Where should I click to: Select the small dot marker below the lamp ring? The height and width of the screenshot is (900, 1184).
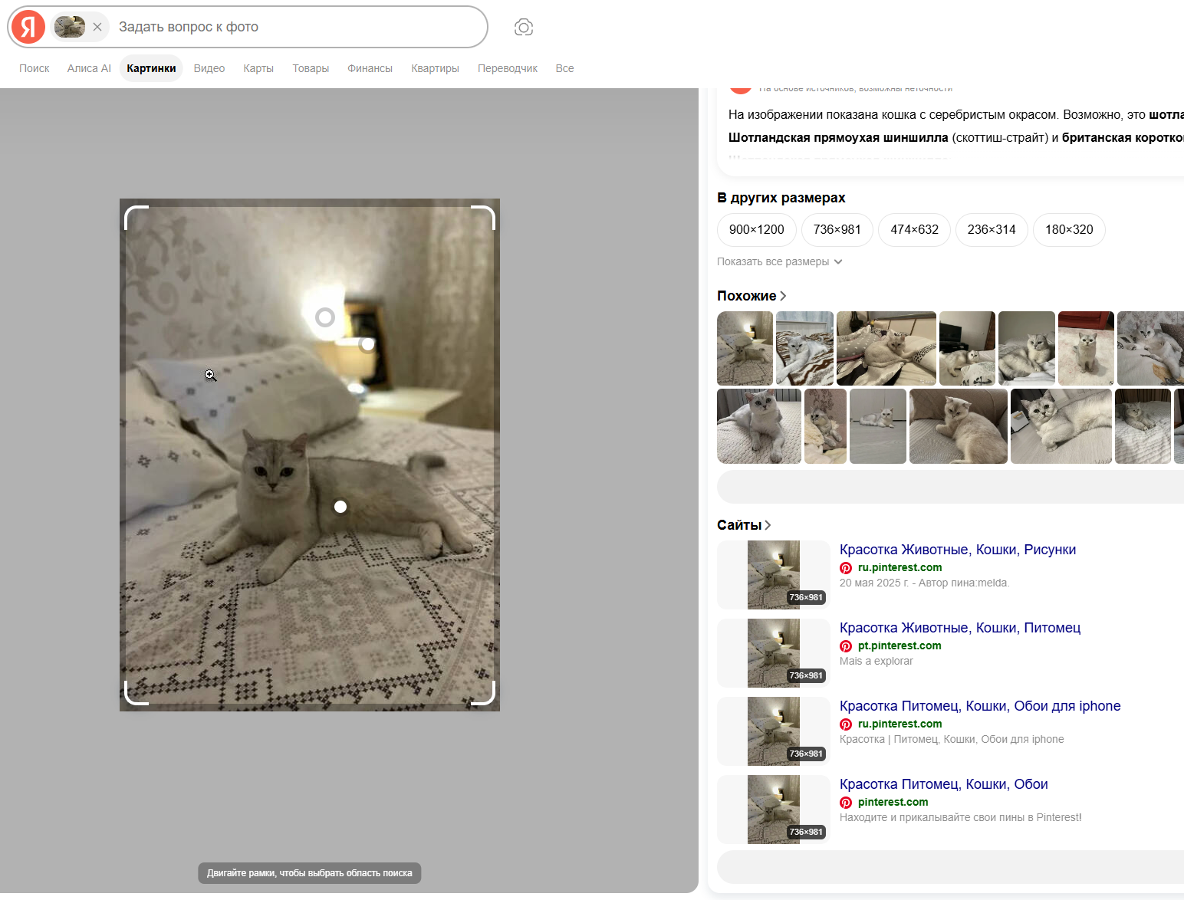click(x=368, y=344)
